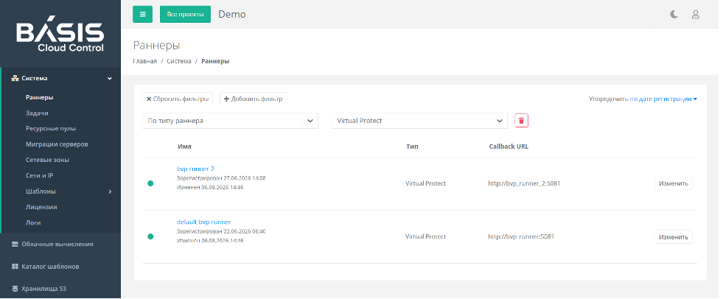Click Добавить фильтр button

click(x=253, y=99)
